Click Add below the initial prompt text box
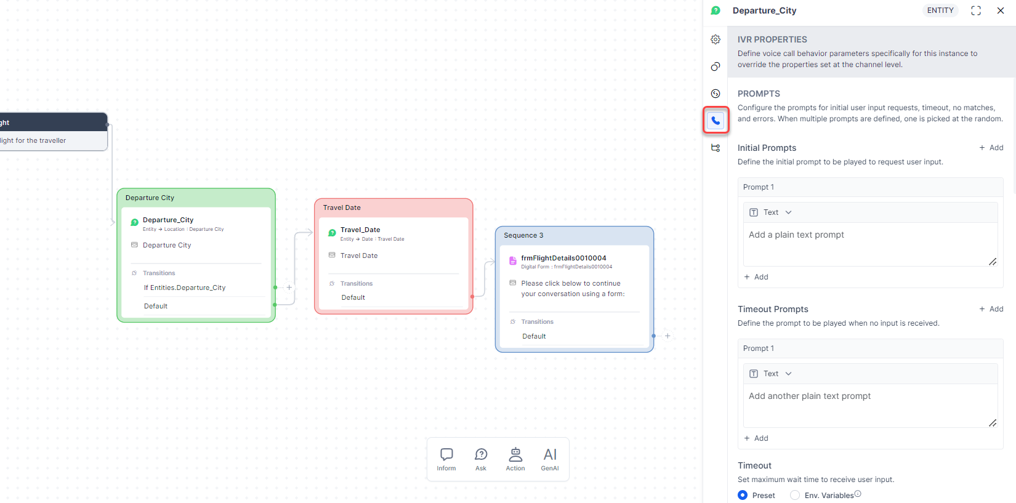This screenshot has width=1016, height=503. click(x=756, y=277)
